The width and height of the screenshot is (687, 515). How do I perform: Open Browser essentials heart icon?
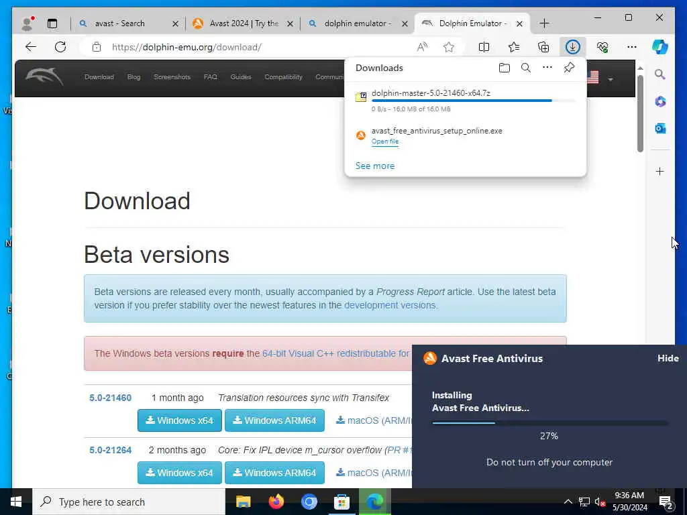click(602, 47)
